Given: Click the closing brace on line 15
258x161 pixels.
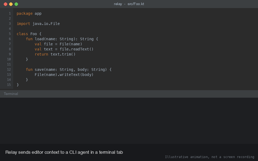Looking at the screenshot, I should point(18,85).
